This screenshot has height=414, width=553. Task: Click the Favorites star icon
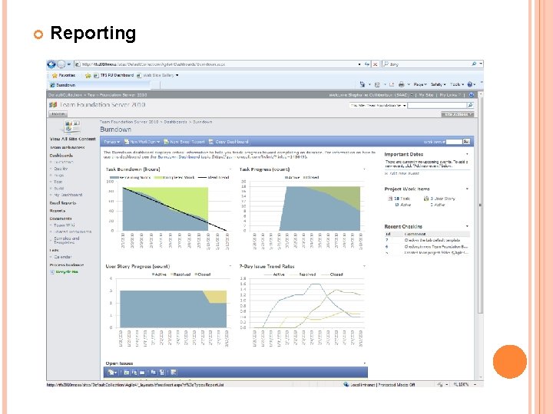(x=55, y=75)
